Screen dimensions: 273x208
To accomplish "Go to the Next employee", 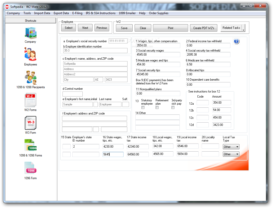I will 85,28.
